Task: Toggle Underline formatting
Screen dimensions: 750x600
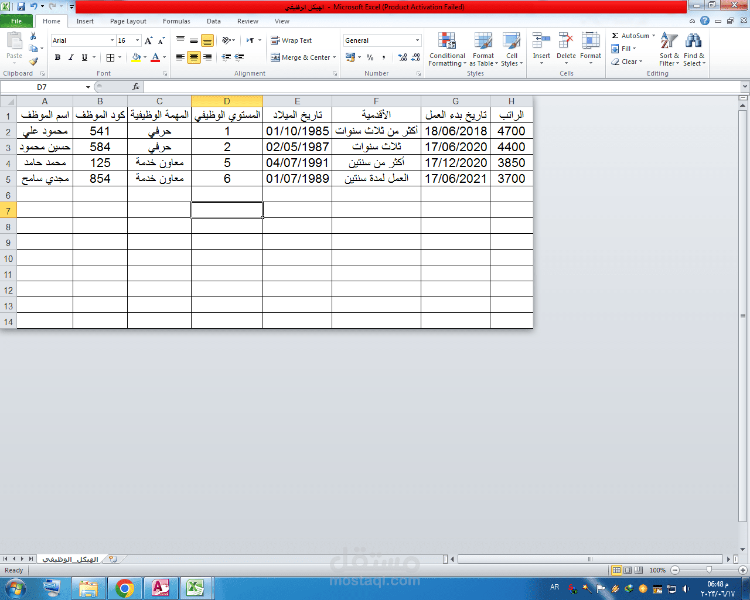Action: click(x=84, y=57)
